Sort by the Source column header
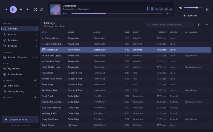Viewport: 213px width, 132px height. [x=173, y=32]
